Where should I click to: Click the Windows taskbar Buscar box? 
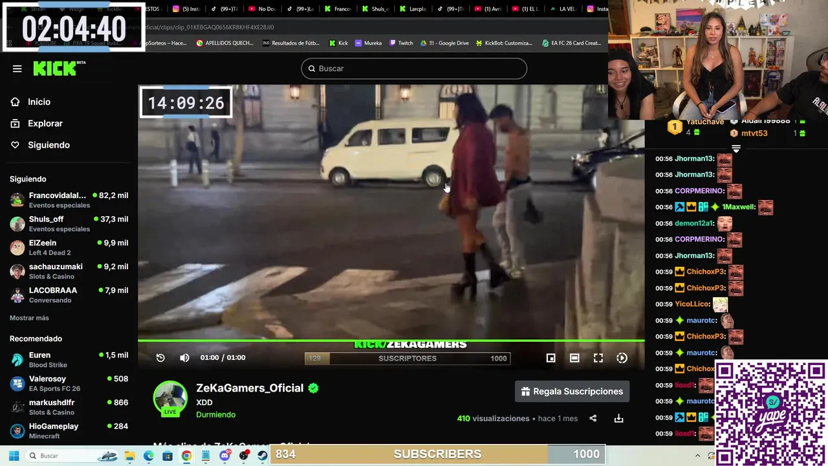coord(73,456)
